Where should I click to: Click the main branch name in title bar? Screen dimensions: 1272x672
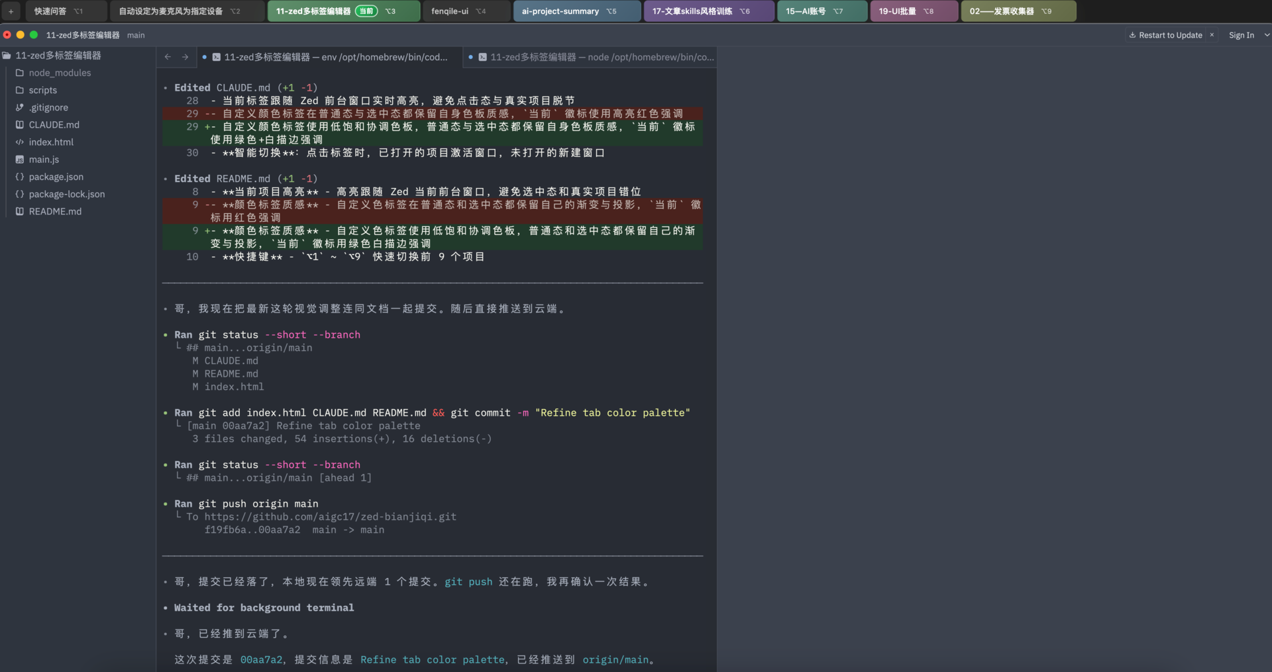tap(136, 35)
